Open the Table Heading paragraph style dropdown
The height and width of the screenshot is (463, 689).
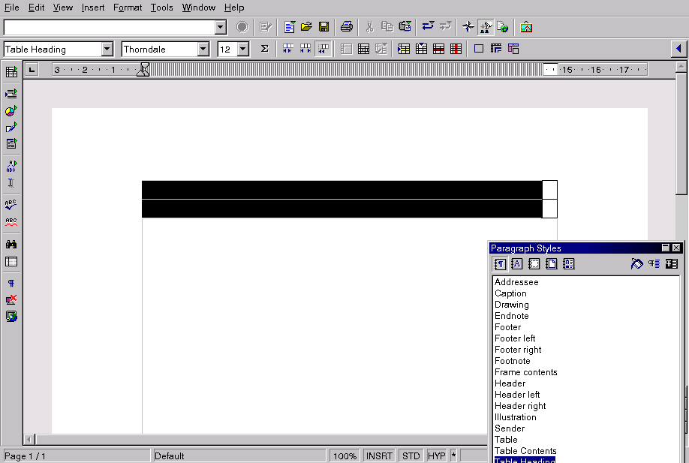click(x=107, y=50)
